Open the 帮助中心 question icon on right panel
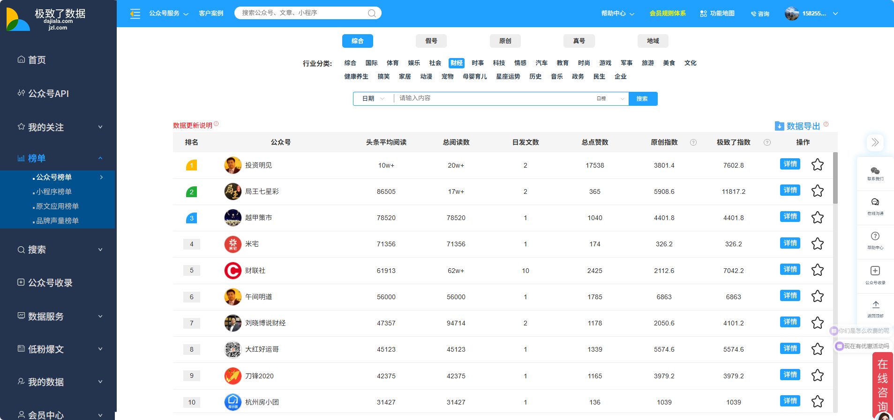894x420 pixels. (875, 236)
